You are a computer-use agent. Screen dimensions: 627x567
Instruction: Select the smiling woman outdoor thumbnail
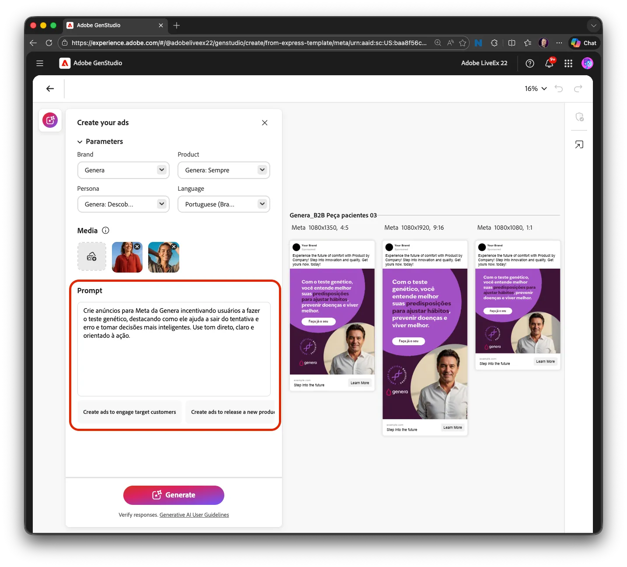[x=164, y=258]
